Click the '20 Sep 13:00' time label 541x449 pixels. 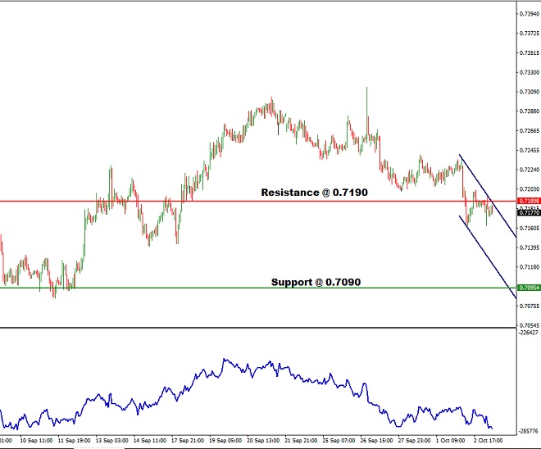(x=263, y=440)
